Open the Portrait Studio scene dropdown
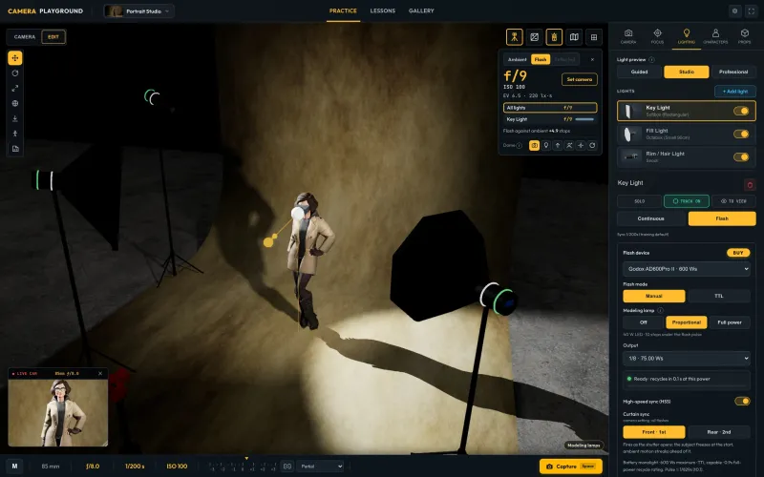 coord(138,11)
